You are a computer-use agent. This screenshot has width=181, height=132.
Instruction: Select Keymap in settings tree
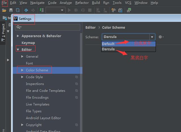28,43
